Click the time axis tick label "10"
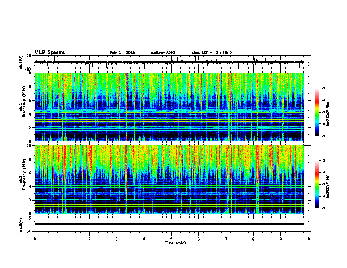 (308, 239)
